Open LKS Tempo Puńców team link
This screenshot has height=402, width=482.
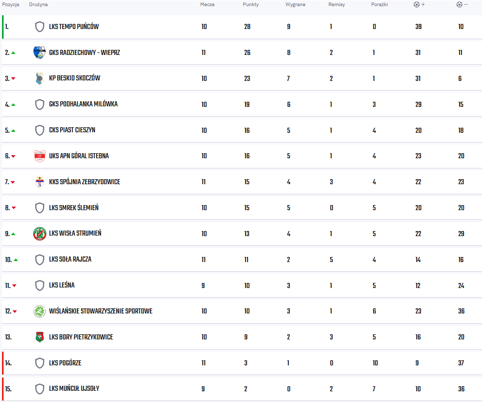click(74, 27)
